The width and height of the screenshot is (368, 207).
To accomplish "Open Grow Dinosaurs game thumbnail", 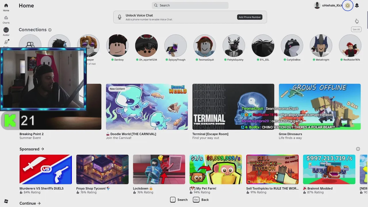I will [320, 107].
